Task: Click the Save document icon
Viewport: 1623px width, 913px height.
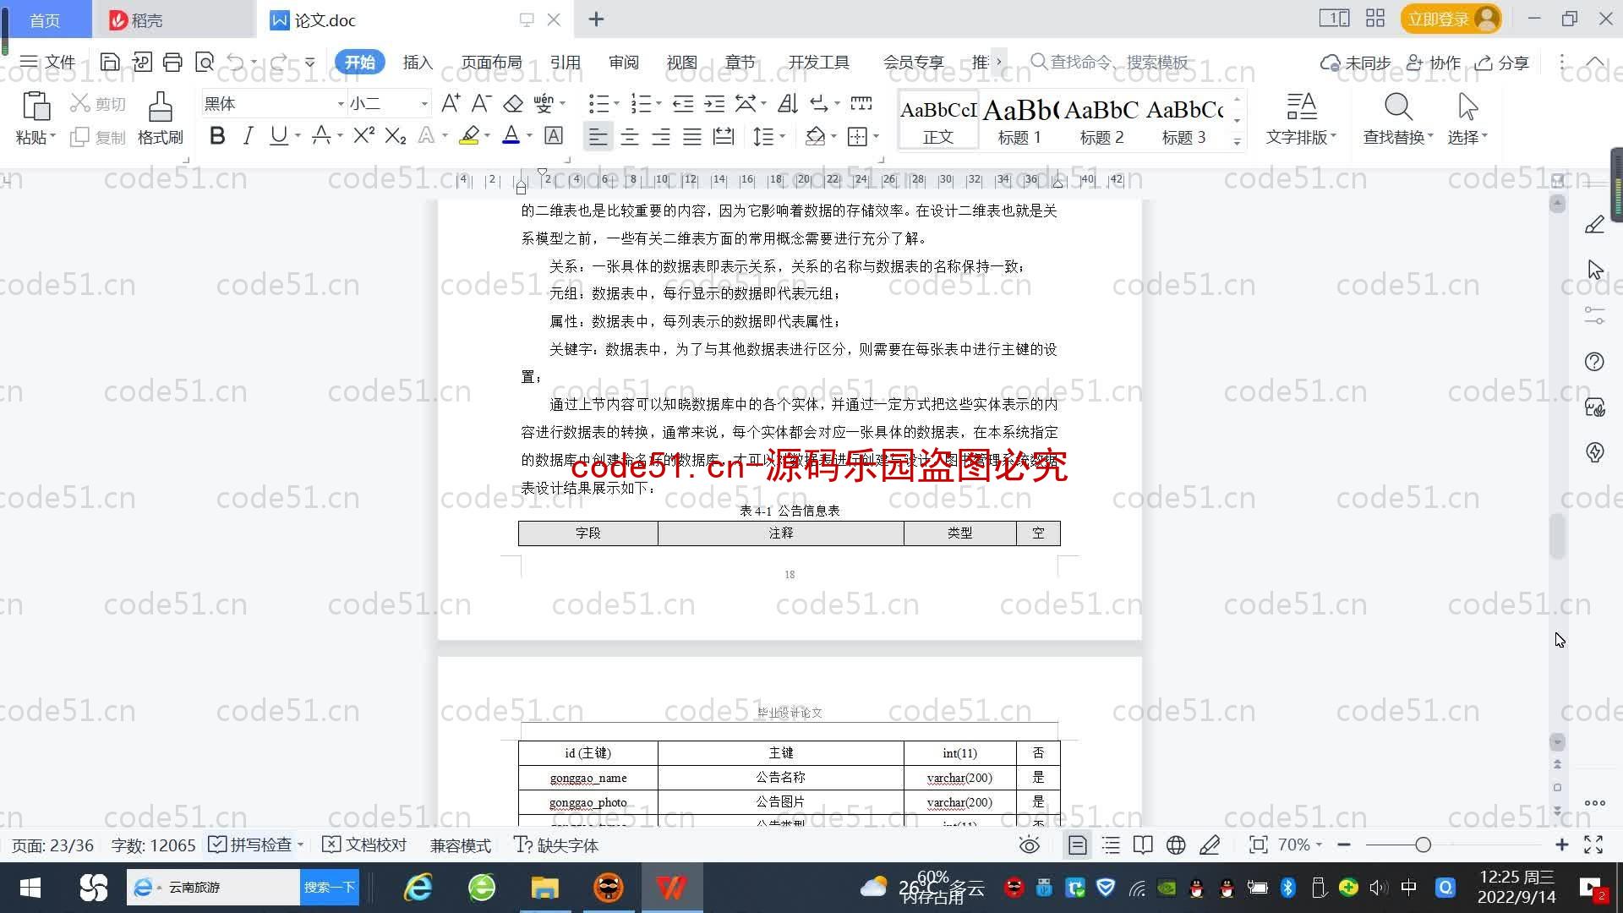Action: click(x=110, y=62)
